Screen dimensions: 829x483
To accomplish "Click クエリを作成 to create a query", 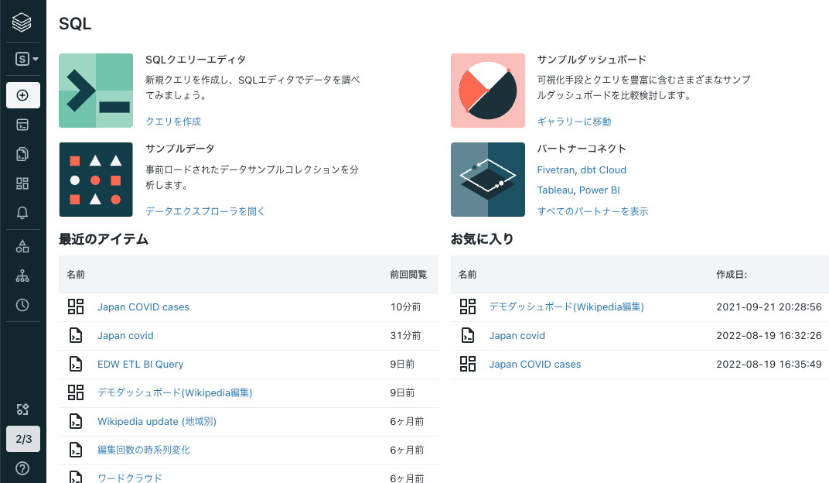I will 172,122.
